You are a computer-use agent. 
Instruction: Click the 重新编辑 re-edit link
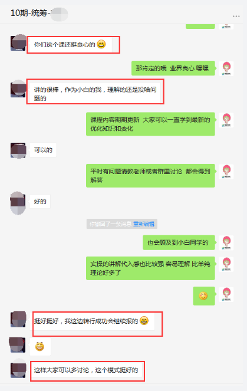(144, 224)
